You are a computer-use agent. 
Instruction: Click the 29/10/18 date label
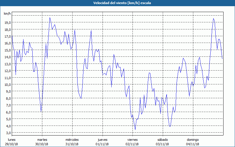[x=12, y=144]
